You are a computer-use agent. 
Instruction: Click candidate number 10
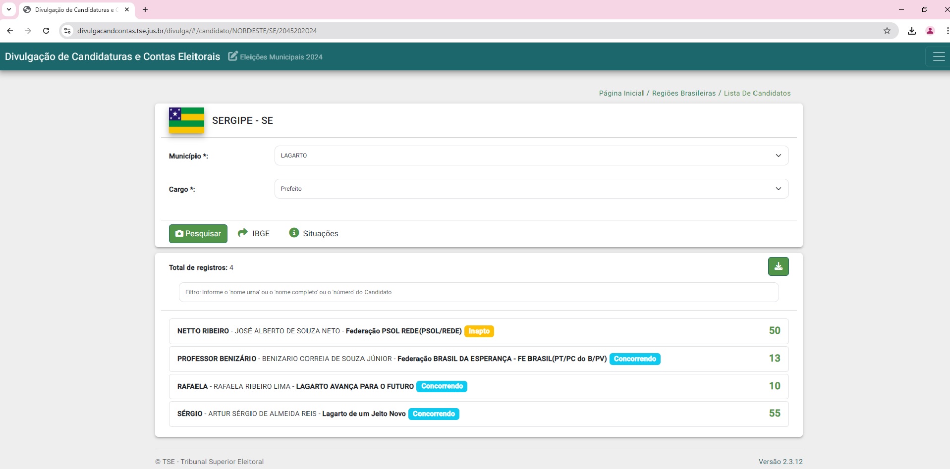tap(775, 386)
